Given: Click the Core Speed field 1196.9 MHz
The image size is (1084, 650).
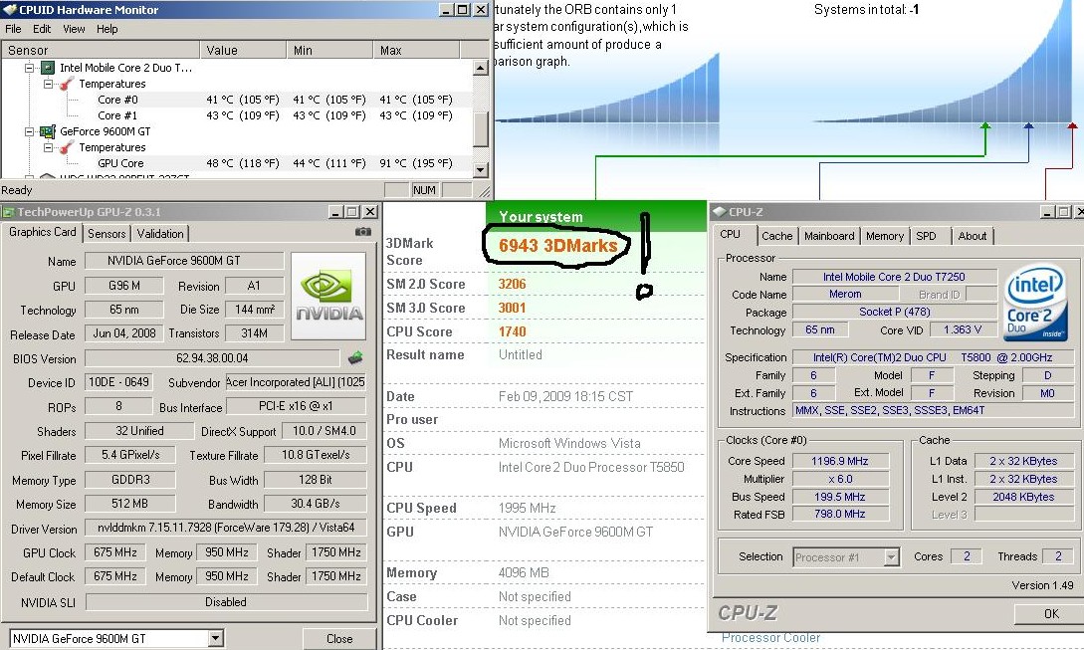Looking at the screenshot, I should pos(840,461).
